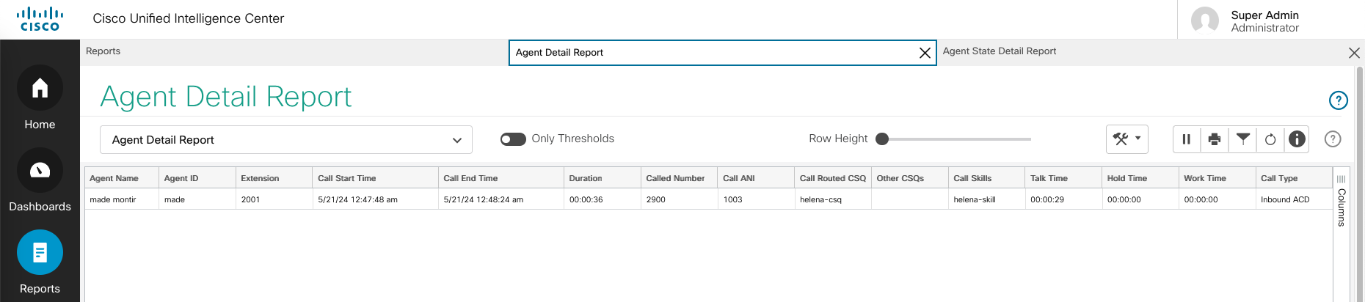Switch to Agent State Detail Report tab
This screenshot has height=302, width=1365.
[999, 51]
